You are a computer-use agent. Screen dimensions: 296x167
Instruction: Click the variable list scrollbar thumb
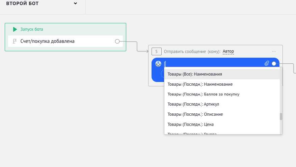[281, 116]
